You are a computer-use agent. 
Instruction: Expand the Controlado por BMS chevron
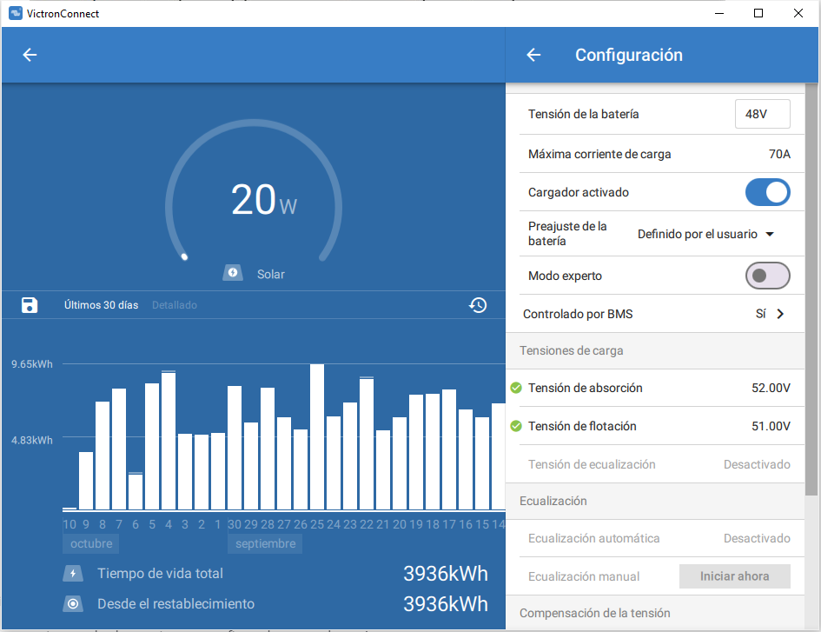[780, 314]
